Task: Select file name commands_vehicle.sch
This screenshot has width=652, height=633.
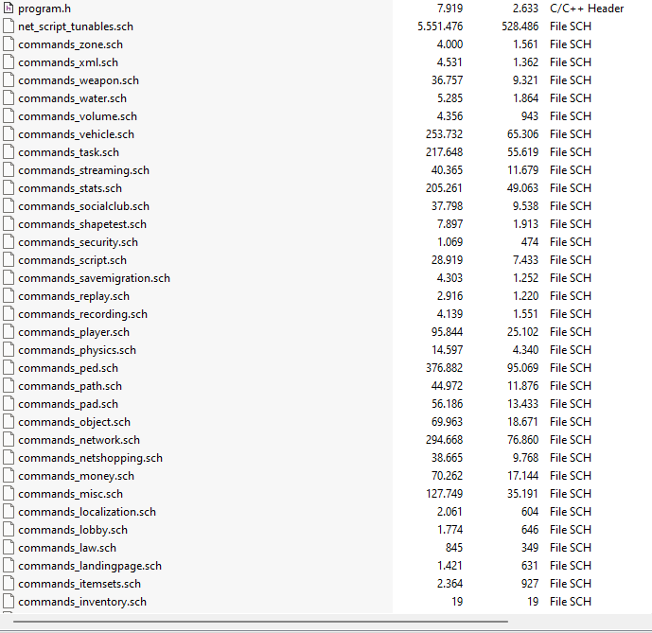Action: [76, 134]
